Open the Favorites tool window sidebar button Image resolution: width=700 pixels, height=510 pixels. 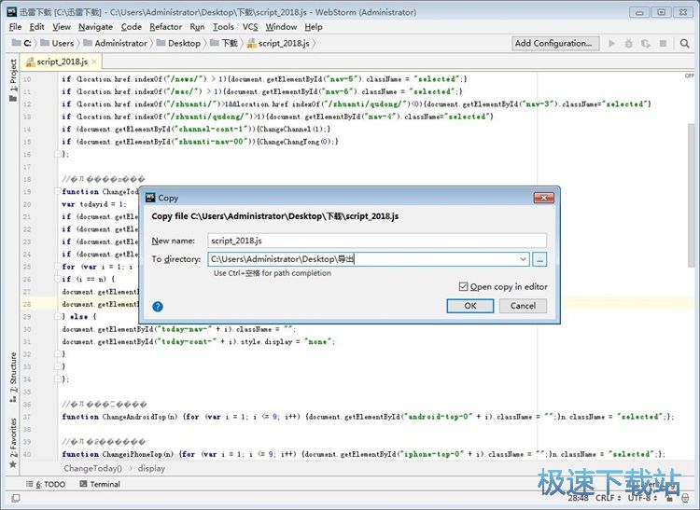pyautogui.click(x=13, y=443)
